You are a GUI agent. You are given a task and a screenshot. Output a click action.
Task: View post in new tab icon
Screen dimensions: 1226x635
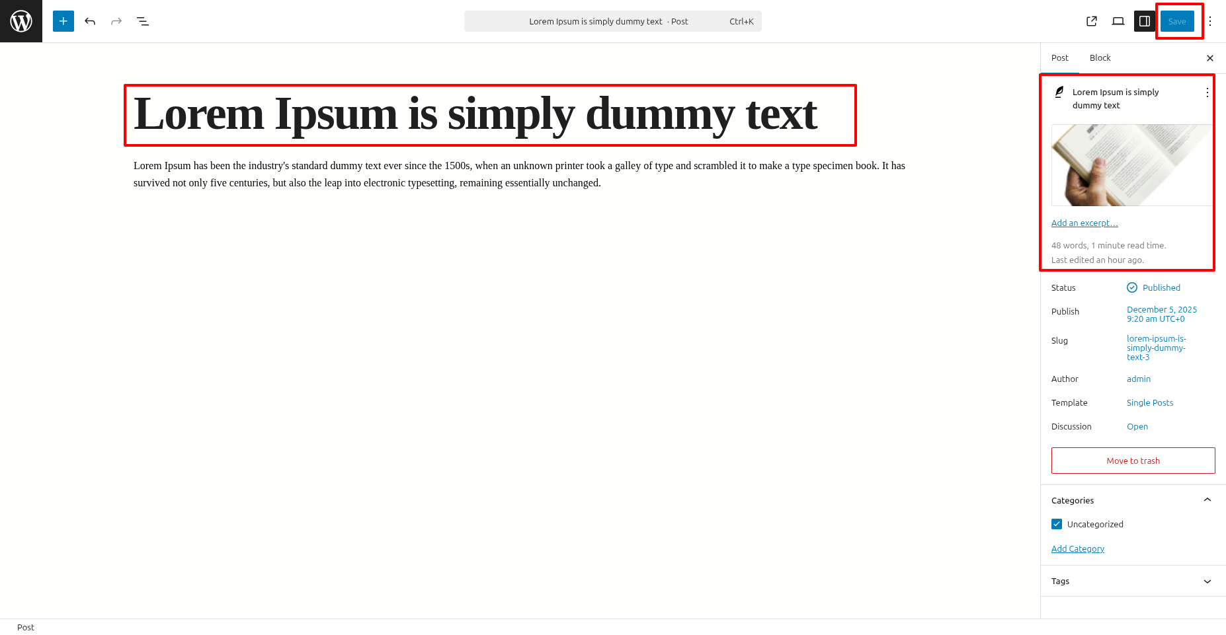point(1092,21)
